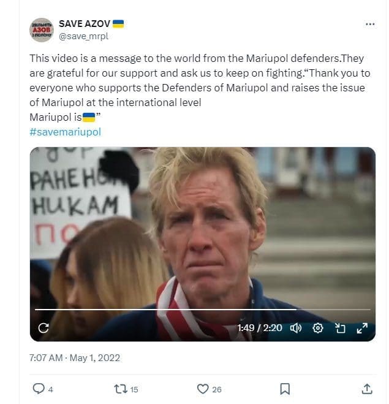
Task: Open the 7:07 AM May 1, 2022 timestamp
Action: pos(74,357)
